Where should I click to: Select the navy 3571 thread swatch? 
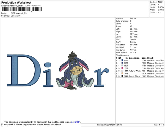[122, 63]
